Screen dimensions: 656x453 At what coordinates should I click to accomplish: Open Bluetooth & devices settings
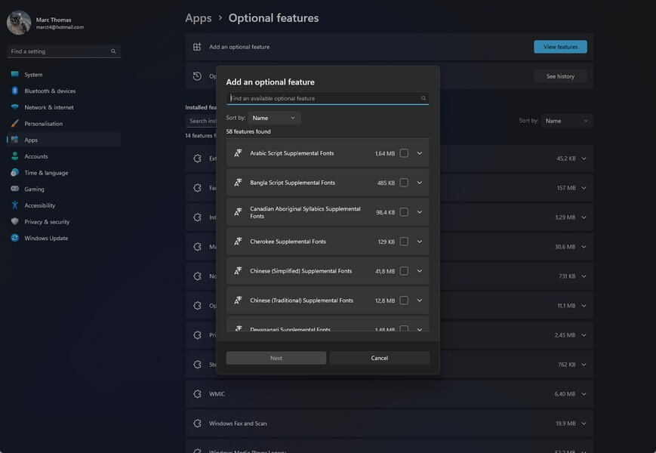(x=63, y=91)
